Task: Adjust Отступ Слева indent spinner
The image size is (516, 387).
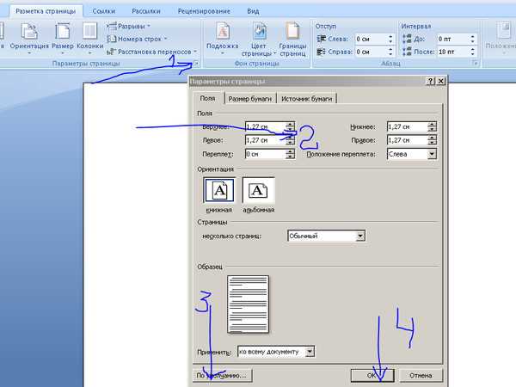Action: (x=390, y=39)
